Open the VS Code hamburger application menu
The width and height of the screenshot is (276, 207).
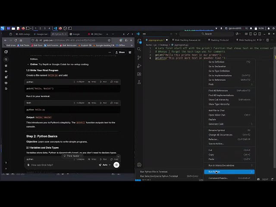click(144, 34)
